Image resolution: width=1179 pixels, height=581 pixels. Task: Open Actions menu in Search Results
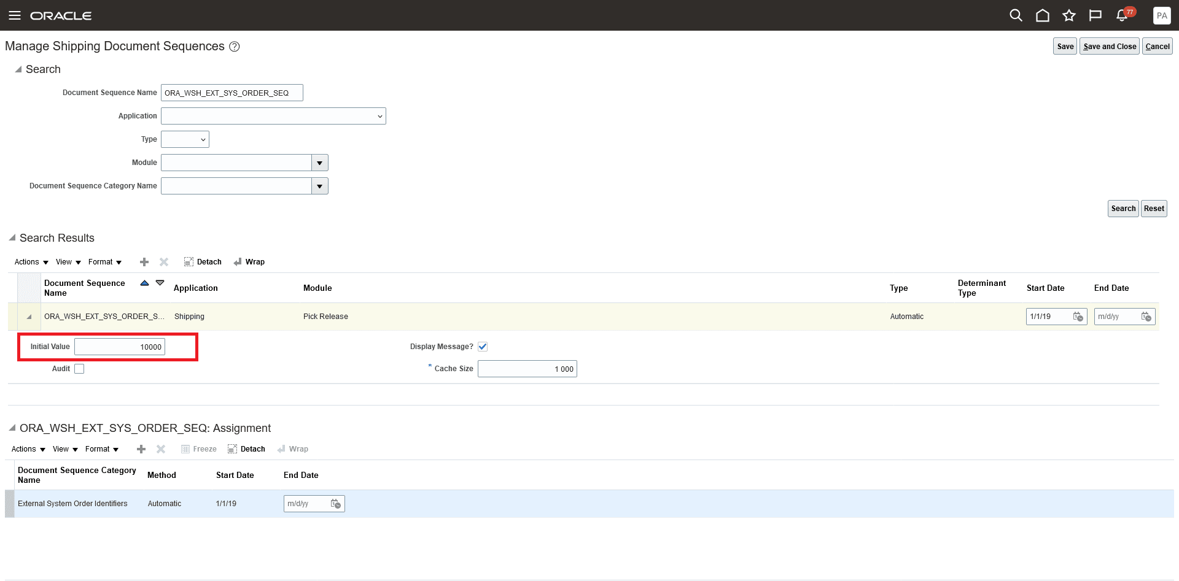tap(31, 262)
